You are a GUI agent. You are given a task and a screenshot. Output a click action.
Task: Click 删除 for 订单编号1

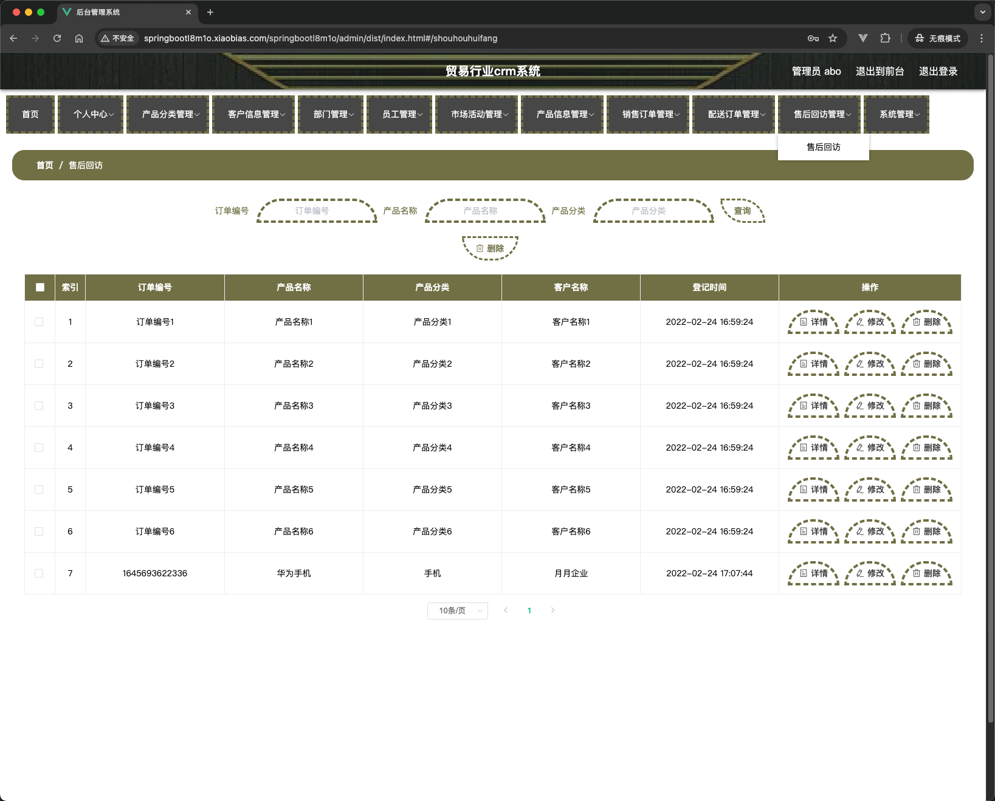tap(926, 322)
